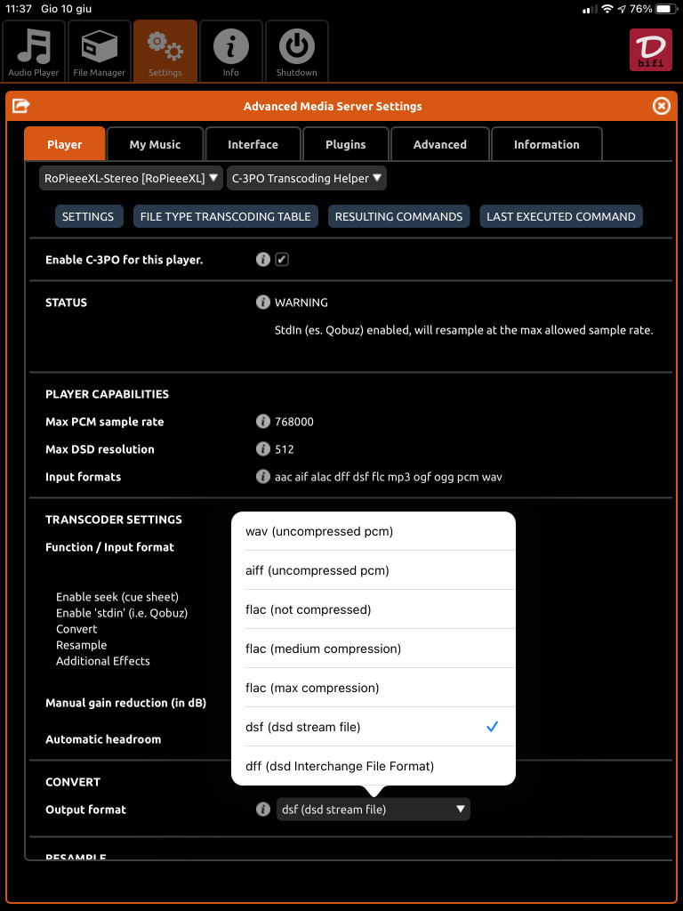Screen dimensions: 683x911
Task: Switch to the Plugins tab
Action: pyautogui.click(x=346, y=144)
